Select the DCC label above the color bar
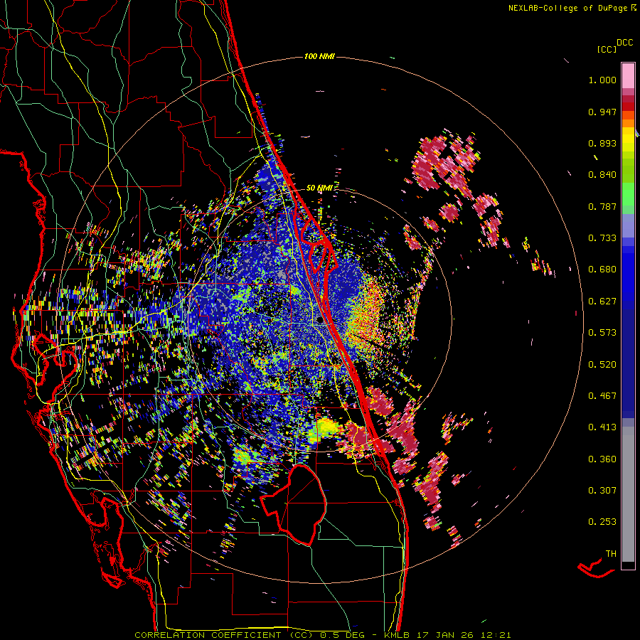Screen dimensions: 640x640 [624, 43]
